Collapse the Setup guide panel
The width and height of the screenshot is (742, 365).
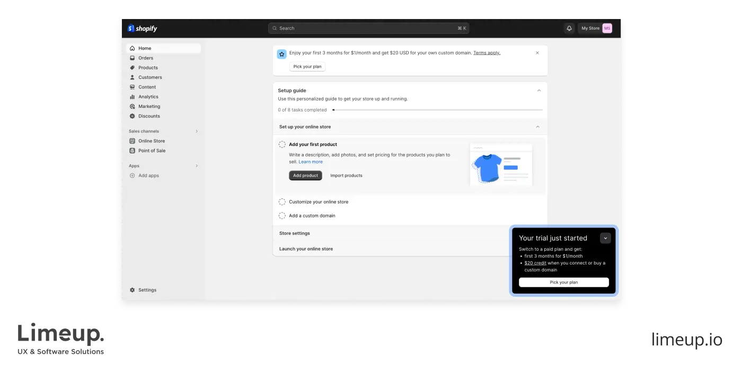point(538,90)
